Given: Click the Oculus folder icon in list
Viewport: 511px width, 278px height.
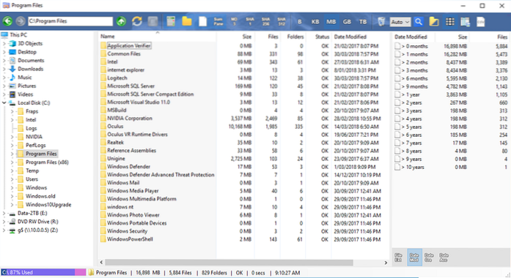Looking at the screenshot, I should 103,127.
